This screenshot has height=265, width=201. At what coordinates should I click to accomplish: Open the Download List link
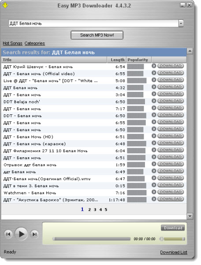coord(174,252)
